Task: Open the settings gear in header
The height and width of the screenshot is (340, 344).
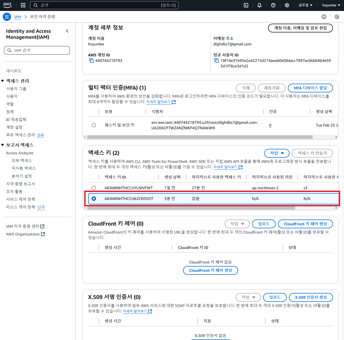Action: [x=287, y=5]
